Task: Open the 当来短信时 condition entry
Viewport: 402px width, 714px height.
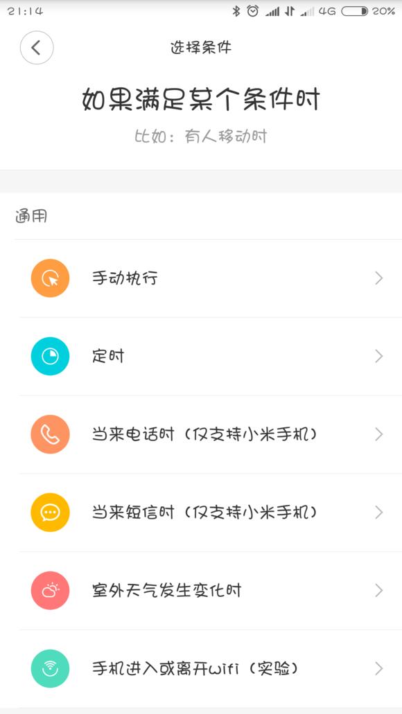Action: [201, 512]
